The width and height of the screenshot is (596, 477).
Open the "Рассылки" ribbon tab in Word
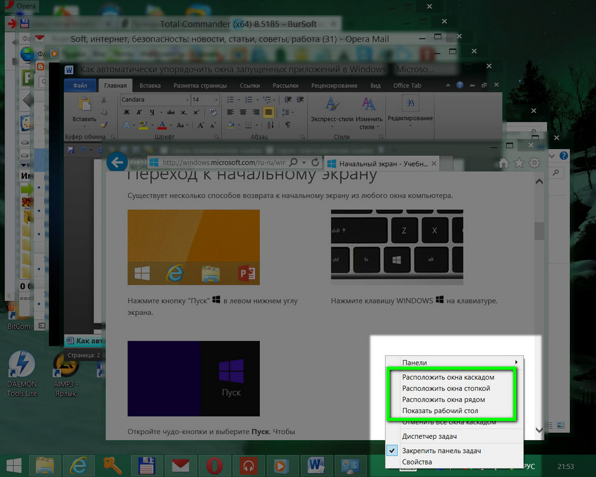coord(285,86)
